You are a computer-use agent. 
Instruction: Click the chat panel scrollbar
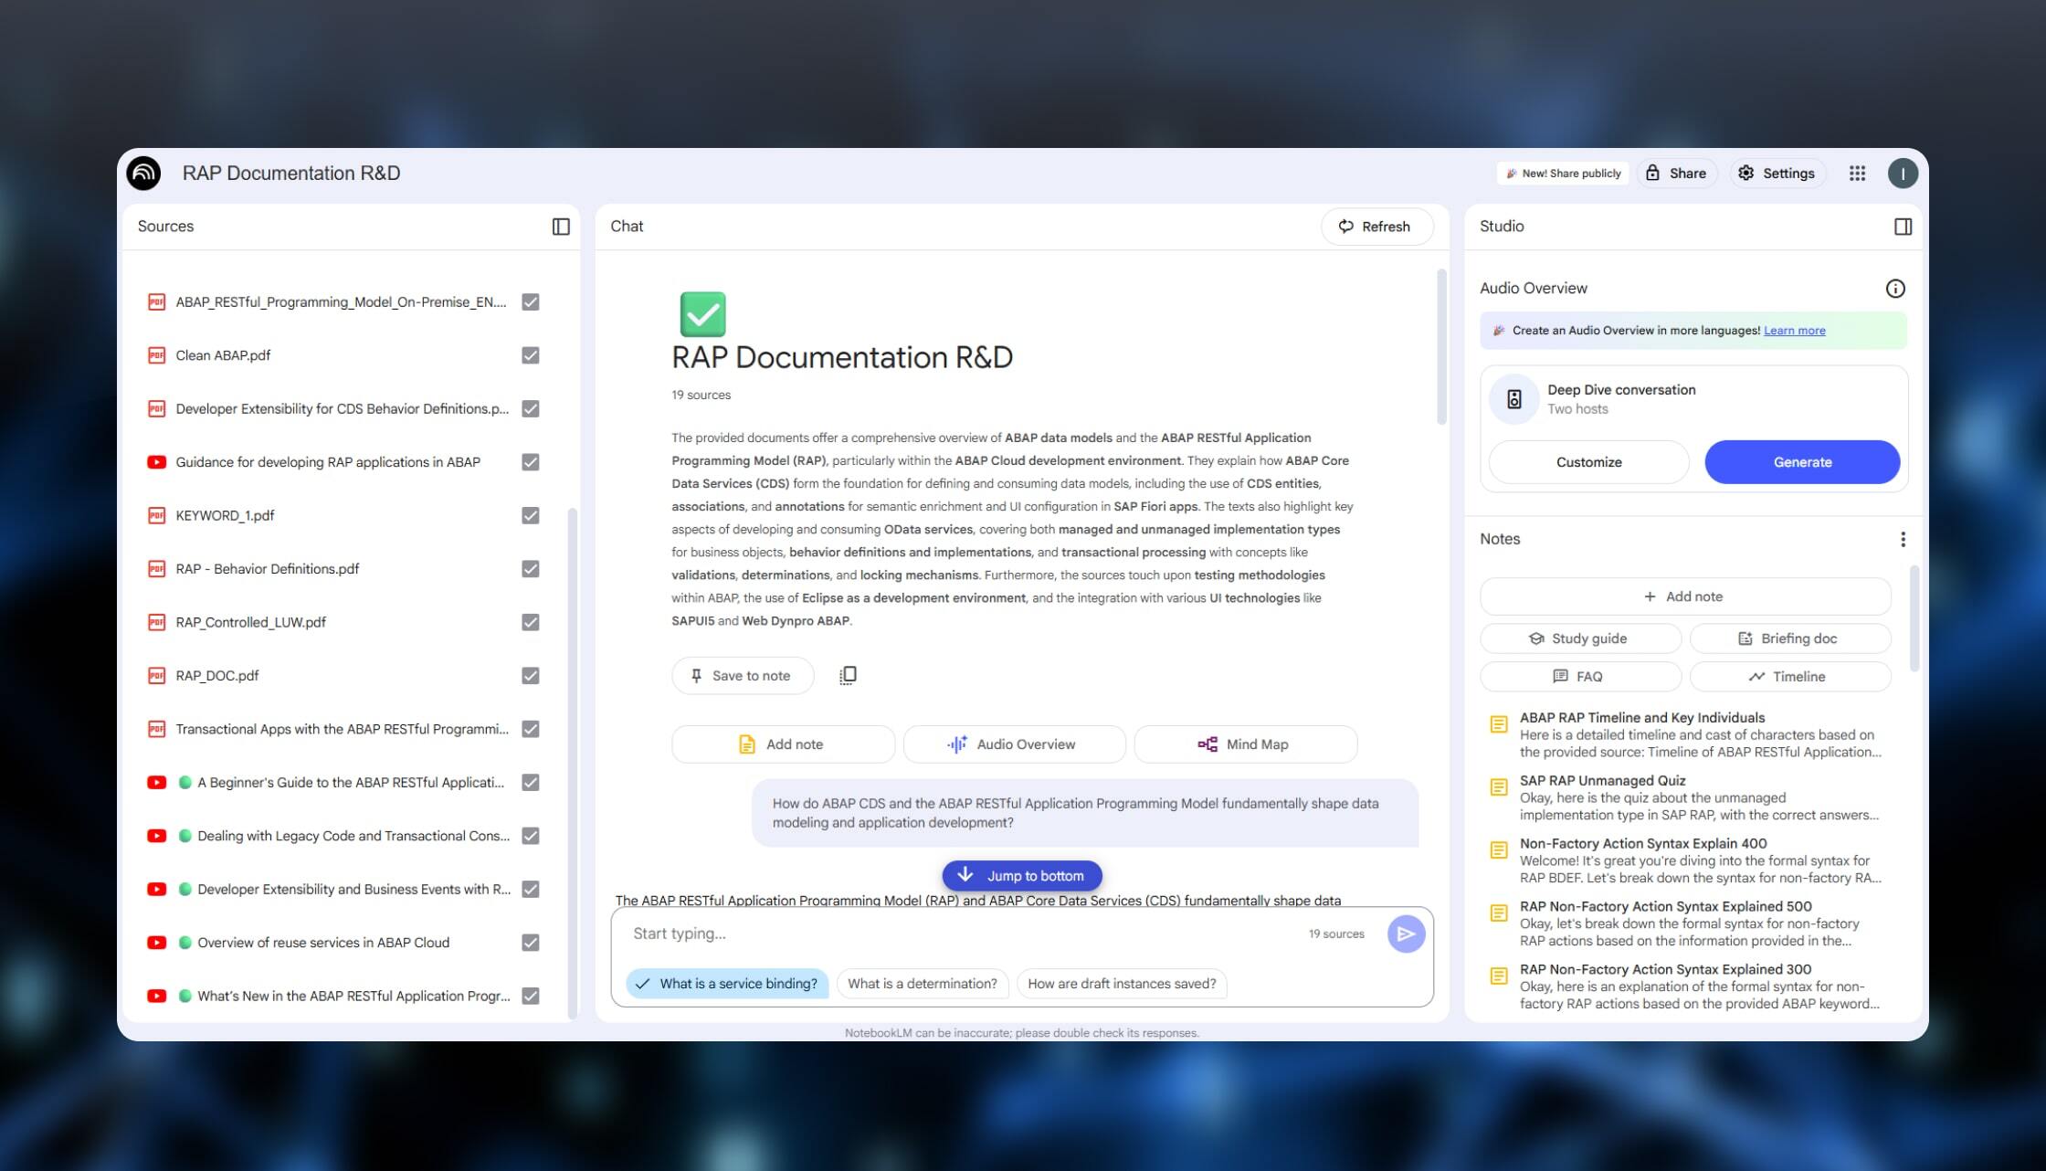click(1441, 347)
